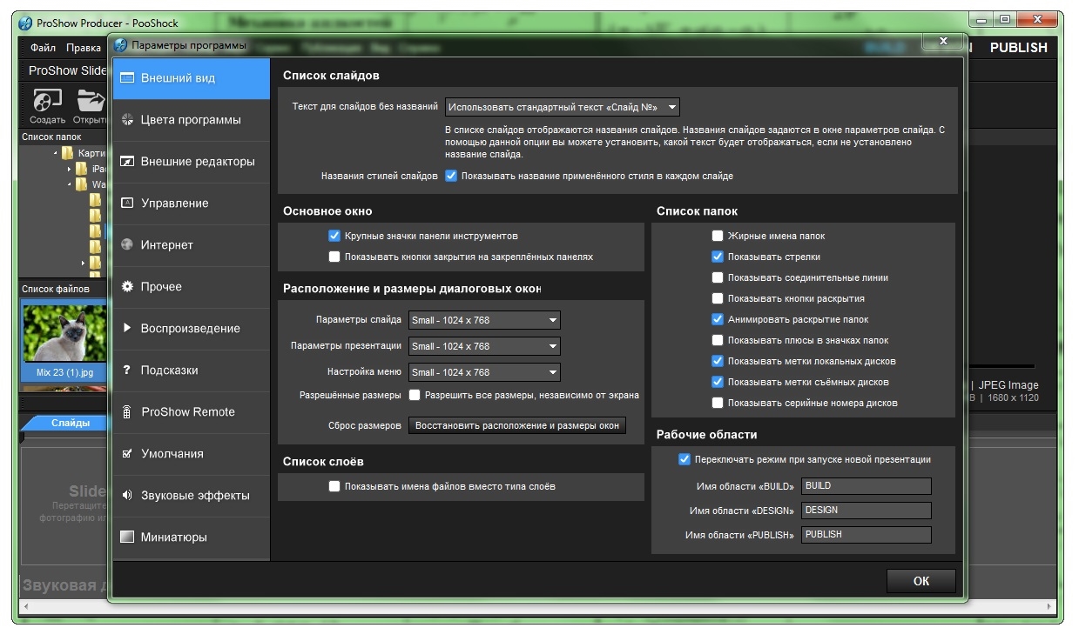This screenshot has height=641, width=1079.
Task: Open Воспроизведение play icon section
Action: [x=127, y=329]
